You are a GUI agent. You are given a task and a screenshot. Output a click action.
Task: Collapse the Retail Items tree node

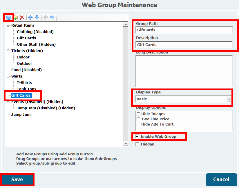8,25
